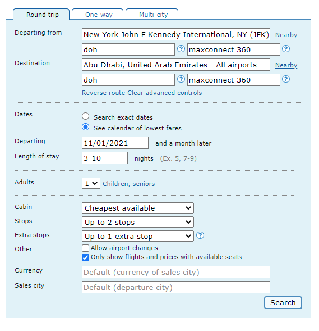Screen dimensions: 319x331
Task: Open the Extra stops dropdown
Action: pos(138,236)
